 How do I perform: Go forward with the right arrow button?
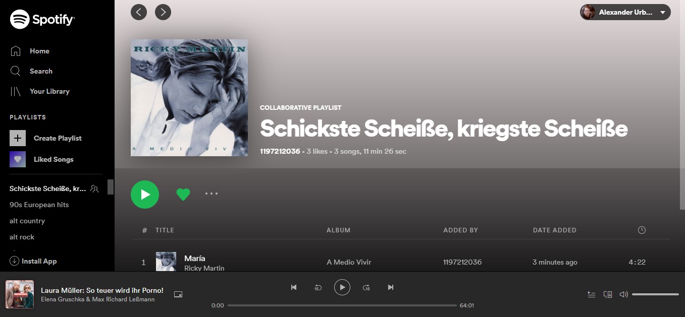[x=163, y=12]
